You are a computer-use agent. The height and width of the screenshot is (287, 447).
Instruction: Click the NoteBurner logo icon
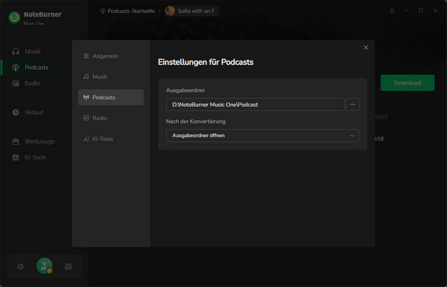pos(15,17)
